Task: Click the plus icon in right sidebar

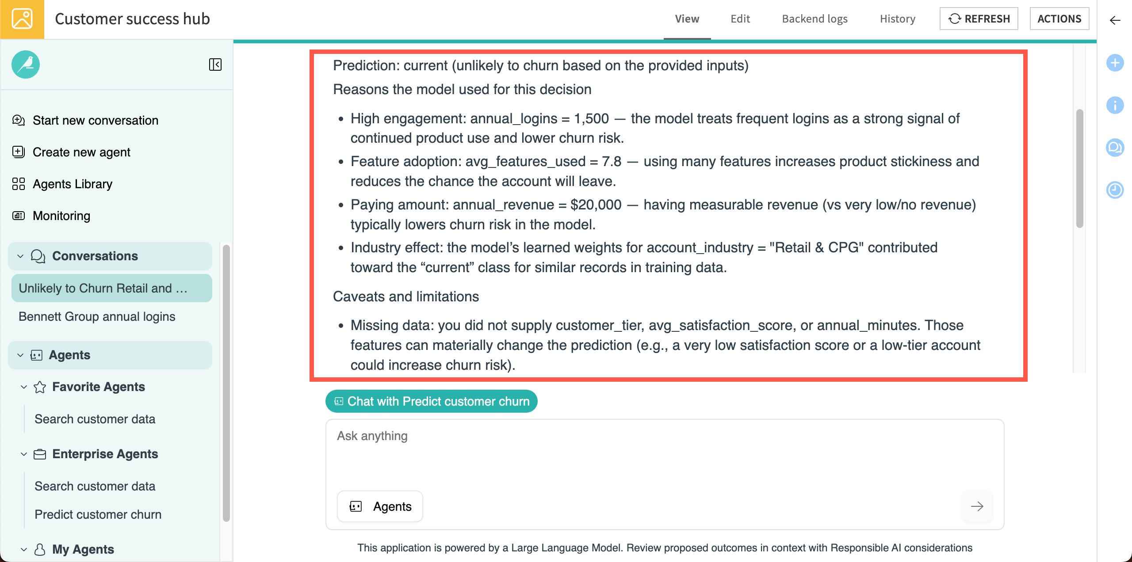Action: point(1115,63)
